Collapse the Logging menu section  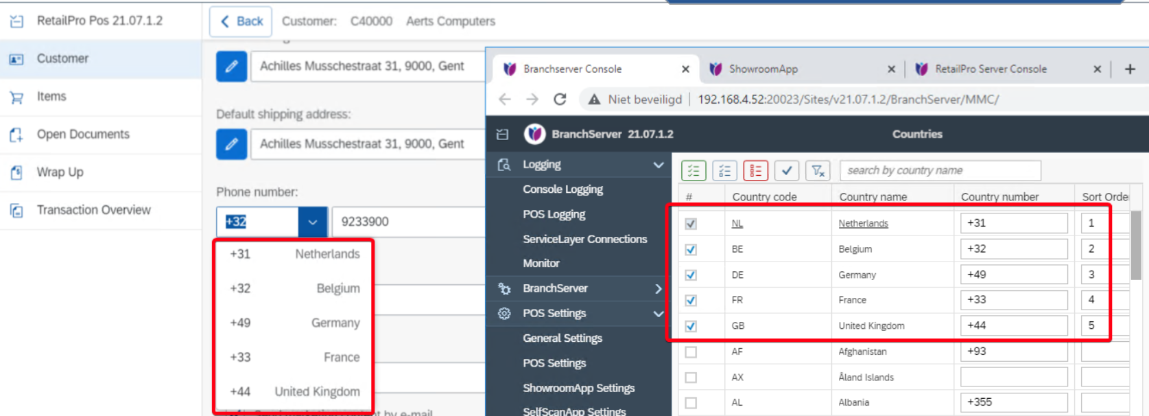point(658,165)
